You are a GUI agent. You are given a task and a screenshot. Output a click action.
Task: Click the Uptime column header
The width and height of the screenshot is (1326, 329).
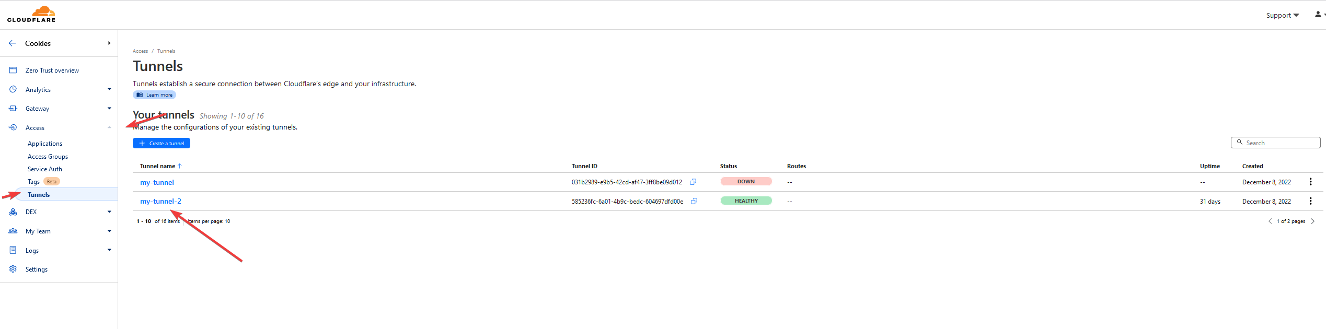[x=1209, y=166]
